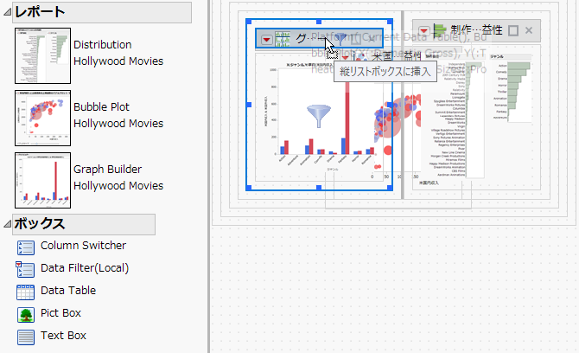Screen dimensions: 579x353
Task: Collapse the ボックス section disclosure triangle
Action: click(7, 223)
